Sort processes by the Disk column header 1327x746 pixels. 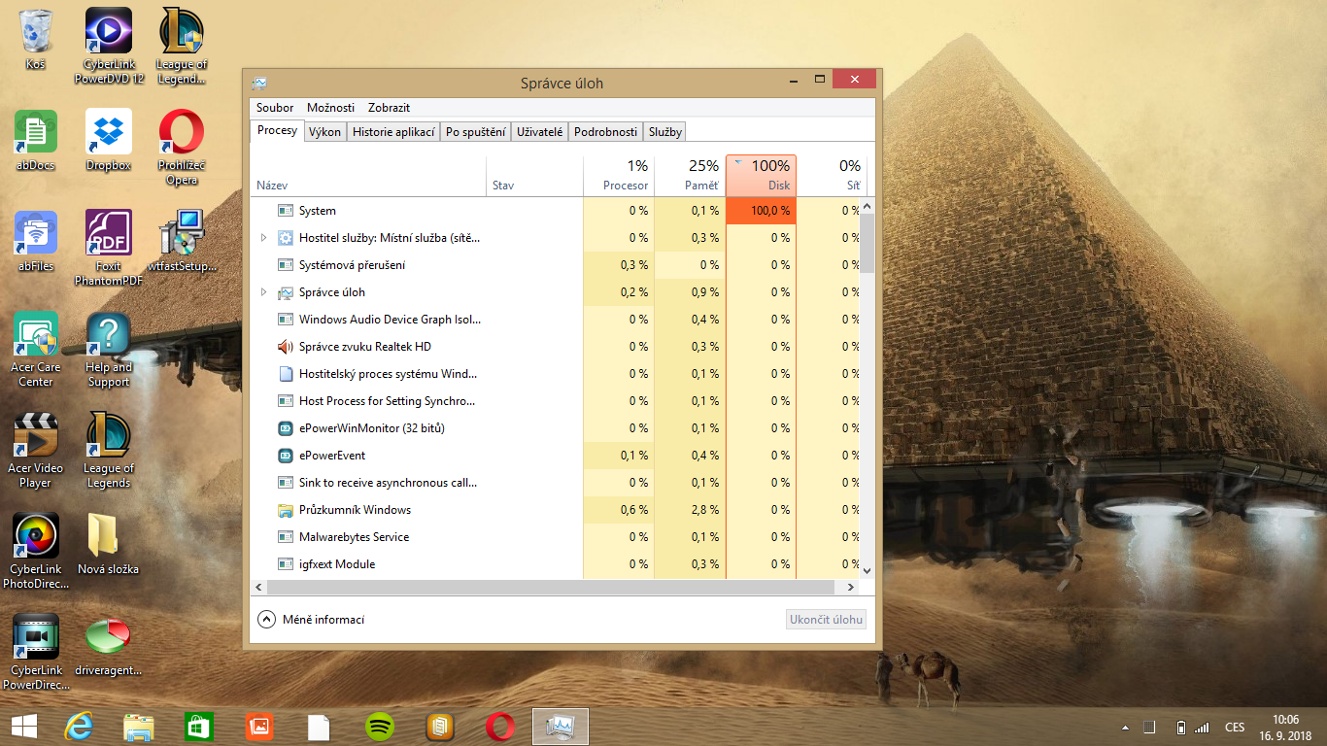[761, 176]
